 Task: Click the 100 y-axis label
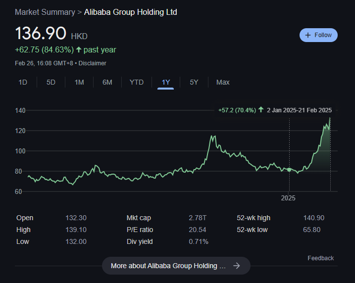pos(20,151)
